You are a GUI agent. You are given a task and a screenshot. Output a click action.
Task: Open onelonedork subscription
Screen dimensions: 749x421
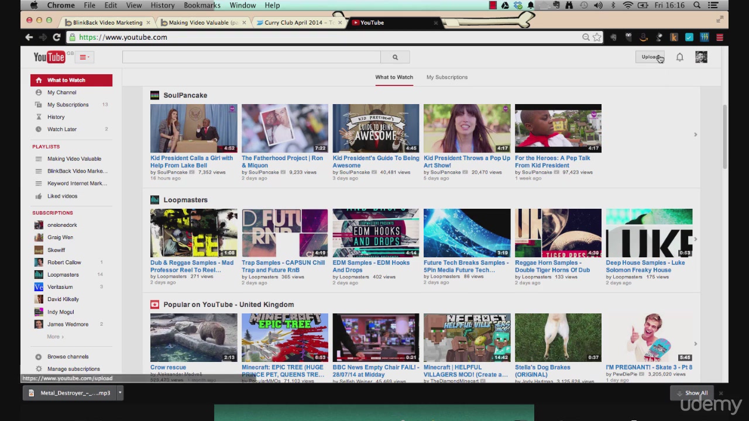62,225
